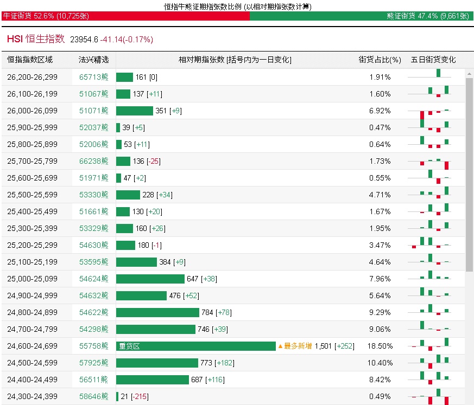Click the red 牛证街货 52.6% bar
The width and height of the screenshot is (474, 405).
coord(125,16)
